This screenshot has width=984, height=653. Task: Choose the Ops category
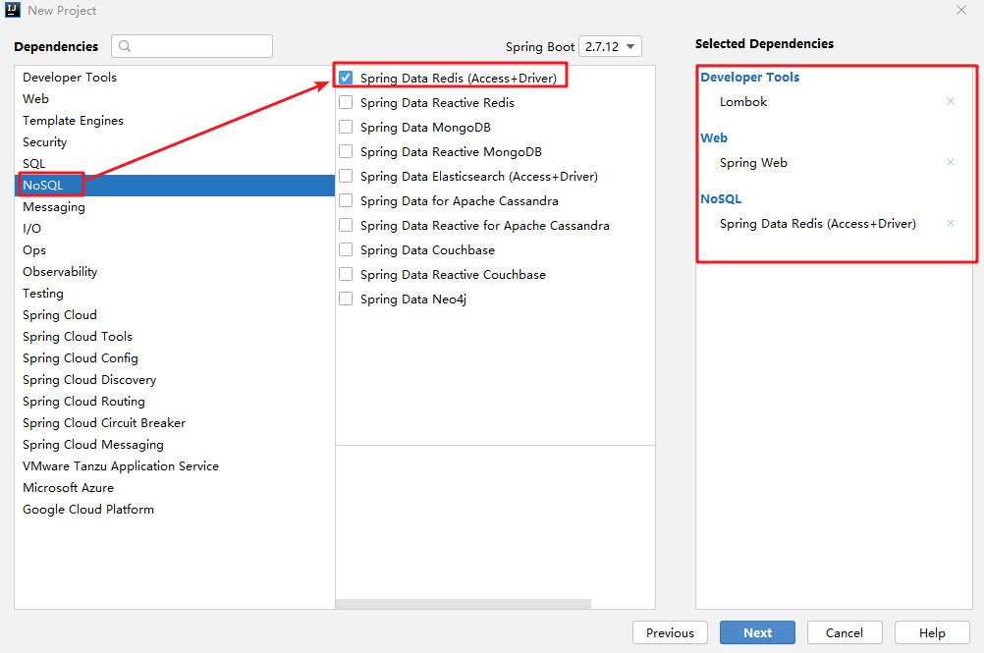(175, 250)
